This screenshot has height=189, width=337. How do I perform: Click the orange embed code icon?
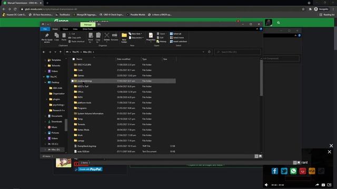coord(312,171)
